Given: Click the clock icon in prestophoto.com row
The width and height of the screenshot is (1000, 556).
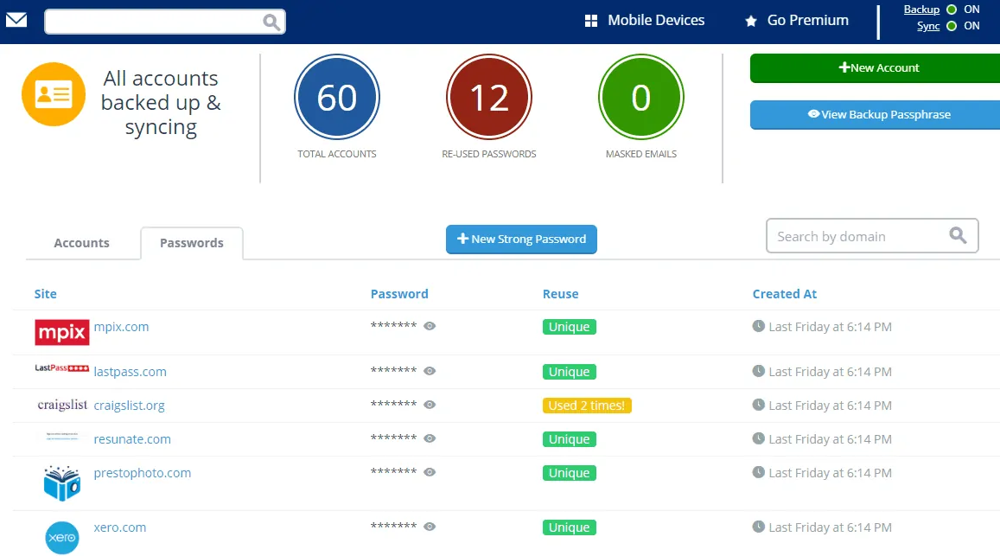Looking at the screenshot, I should point(758,472).
